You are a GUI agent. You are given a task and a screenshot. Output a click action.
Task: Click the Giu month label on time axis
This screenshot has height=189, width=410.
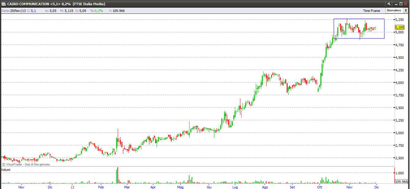pyautogui.click(x=209, y=187)
